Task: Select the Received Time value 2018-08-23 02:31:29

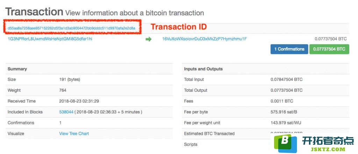Action: pos(79,101)
